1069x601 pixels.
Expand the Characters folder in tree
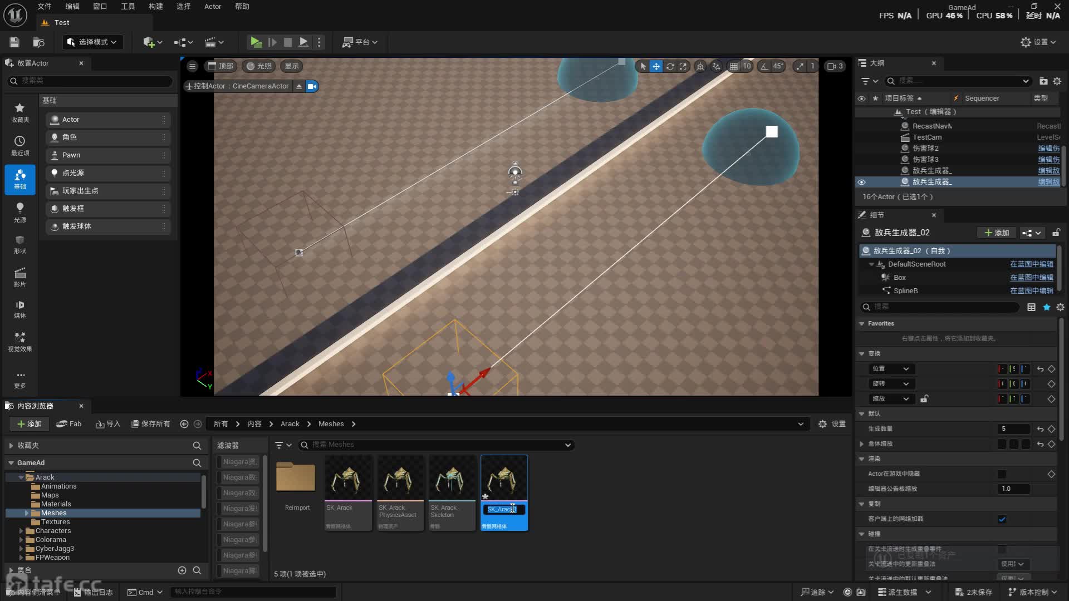coord(21,531)
